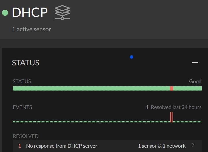Click the DHCP page title
Image resolution: width=208 pixels, height=152 pixels.
pyautogui.click(x=30, y=13)
